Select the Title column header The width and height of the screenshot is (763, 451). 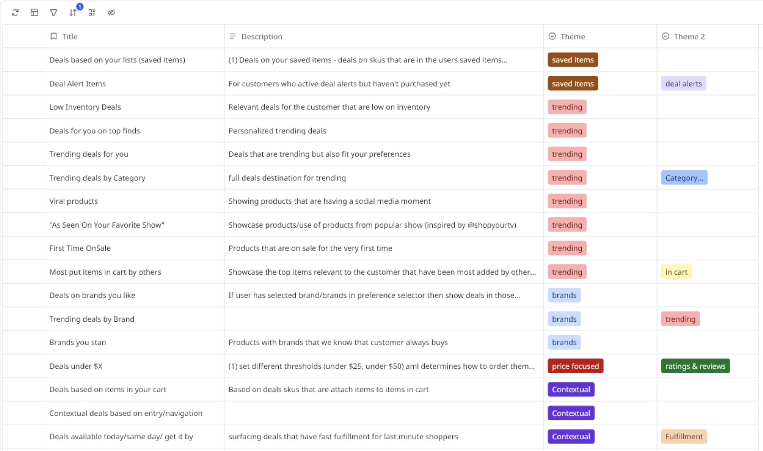pyautogui.click(x=70, y=36)
